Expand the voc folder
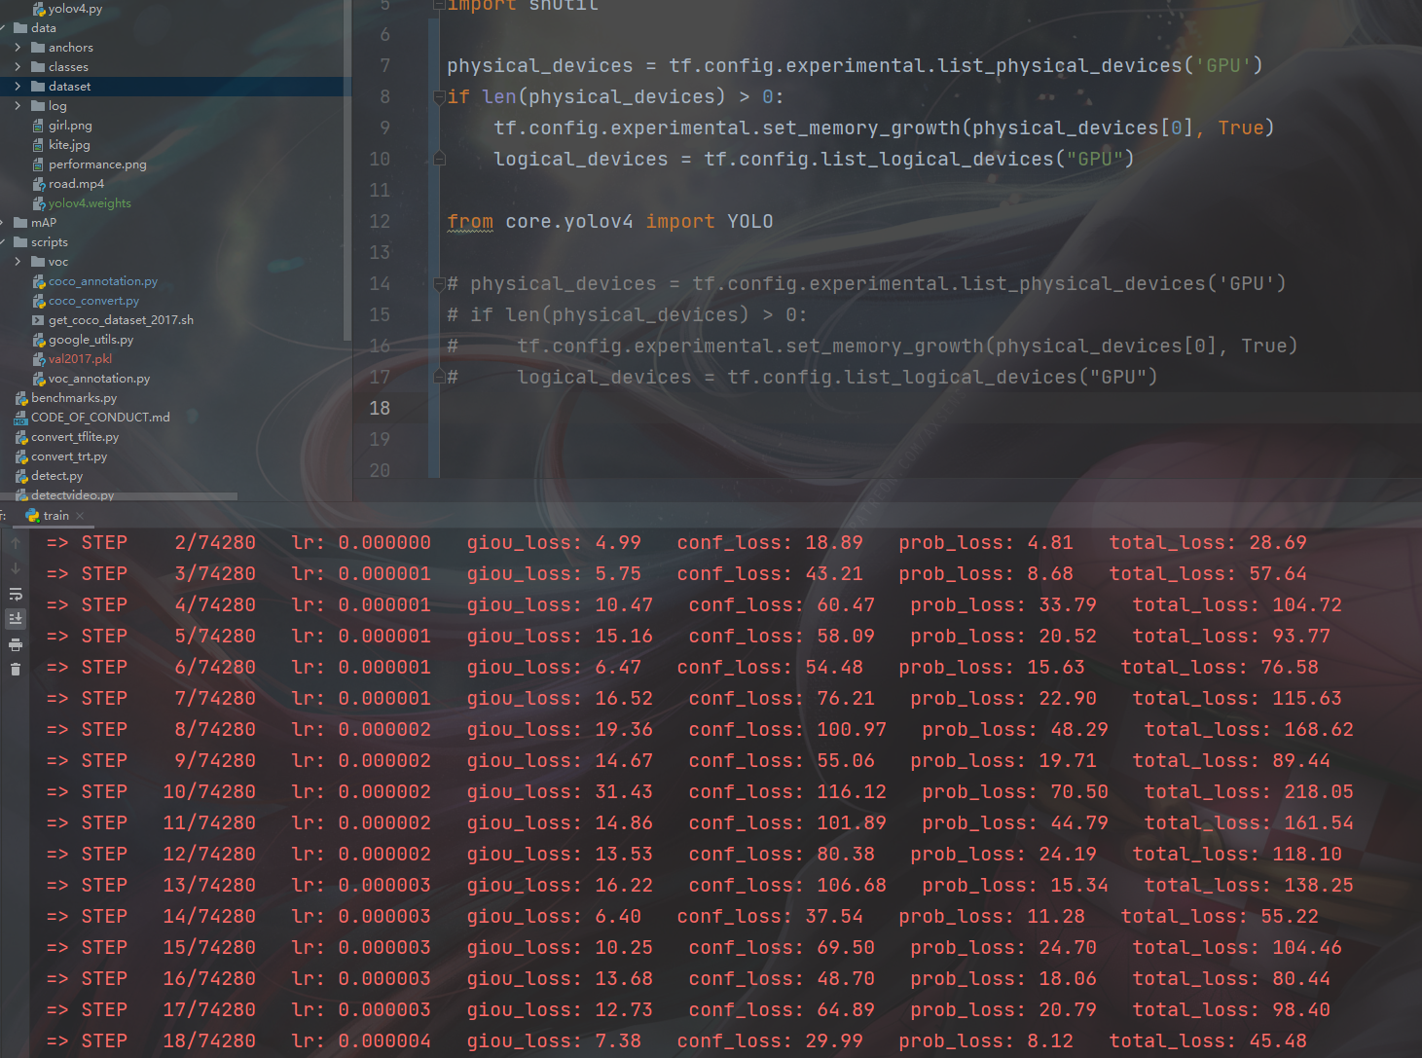Screen dimensions: 1422x1058 (17, 261)
